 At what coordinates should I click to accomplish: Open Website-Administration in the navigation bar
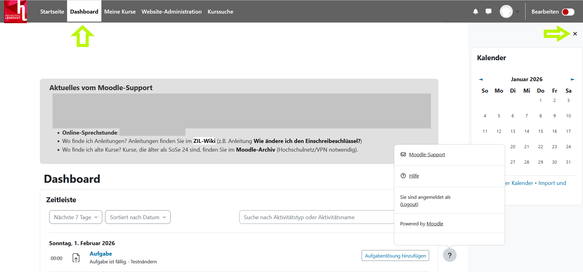click(x=172, y=12)
